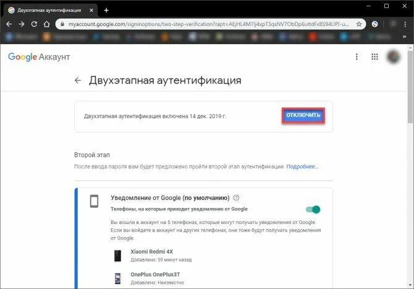Go to the browser Home page
Viewport: 414px width, 289px height.
click(x=47, y=24)
